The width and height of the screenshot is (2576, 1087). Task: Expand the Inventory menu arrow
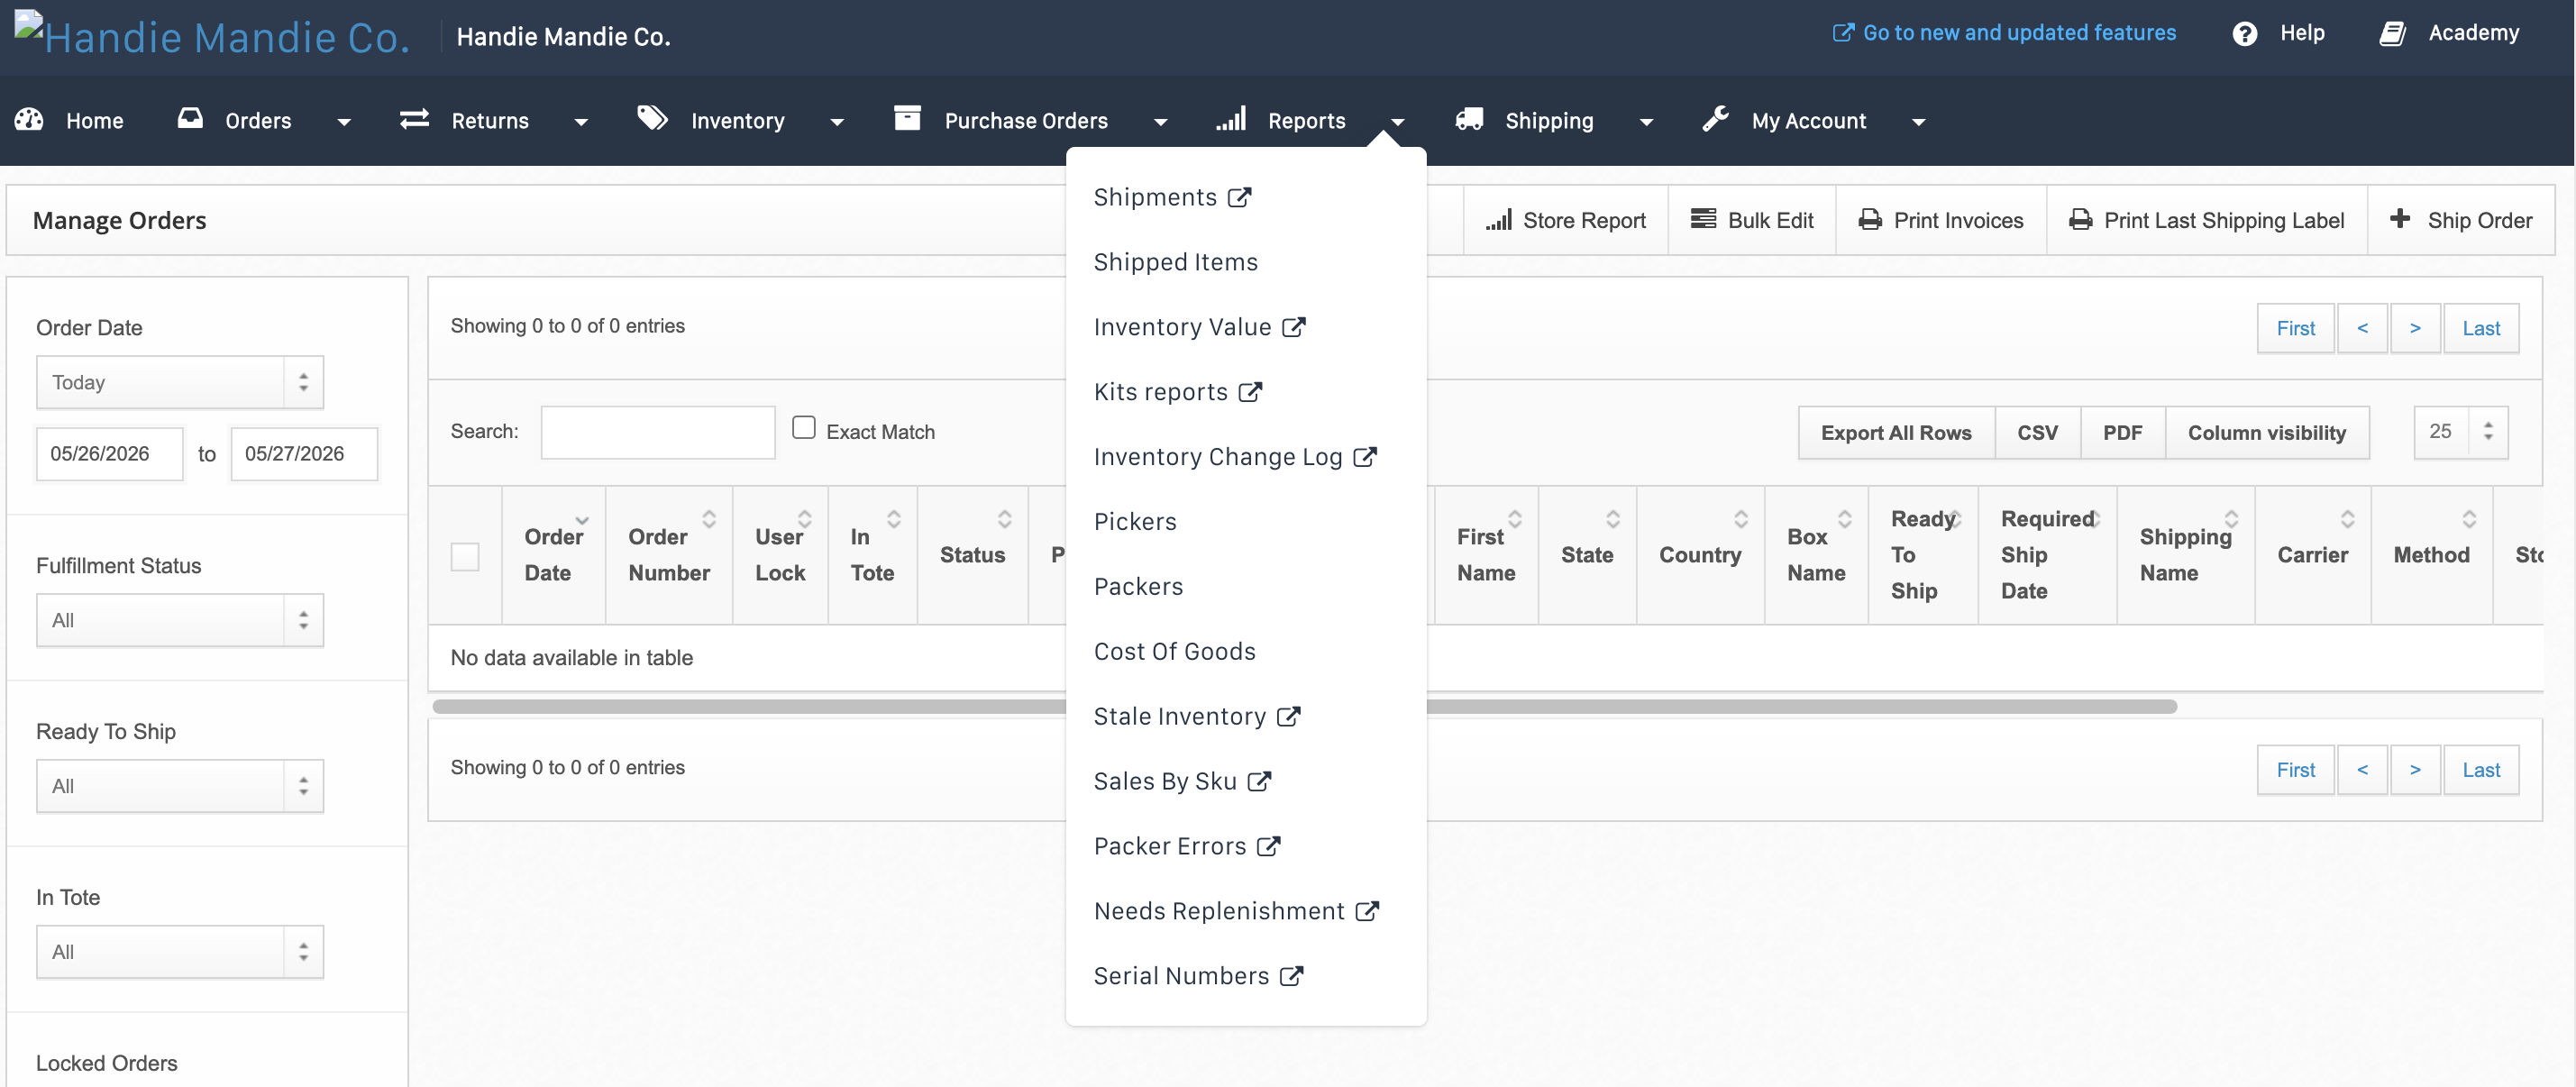pos(837,122)
